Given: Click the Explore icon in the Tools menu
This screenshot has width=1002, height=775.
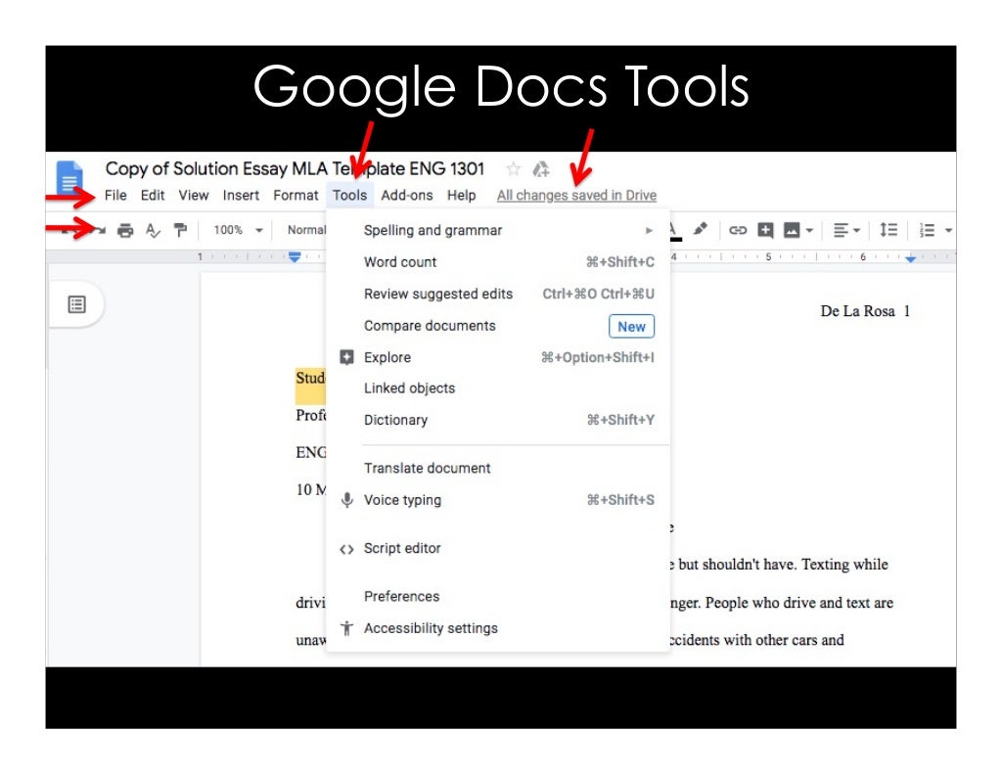Looking at the screenshot, I should (x=346, y=357).
